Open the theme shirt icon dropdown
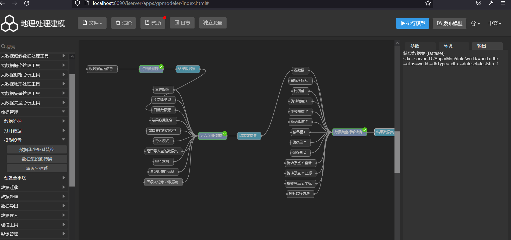 point(475,24)
